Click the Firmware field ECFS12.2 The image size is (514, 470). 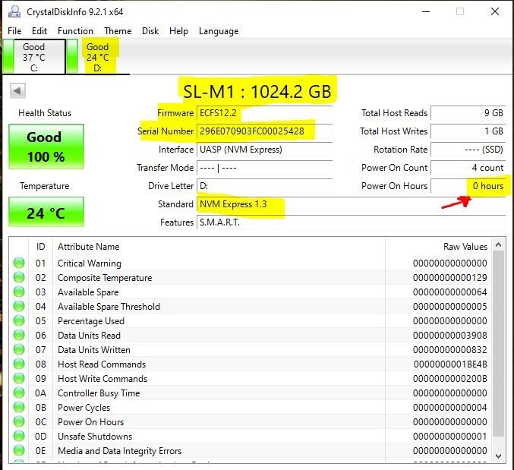(264, 113)
